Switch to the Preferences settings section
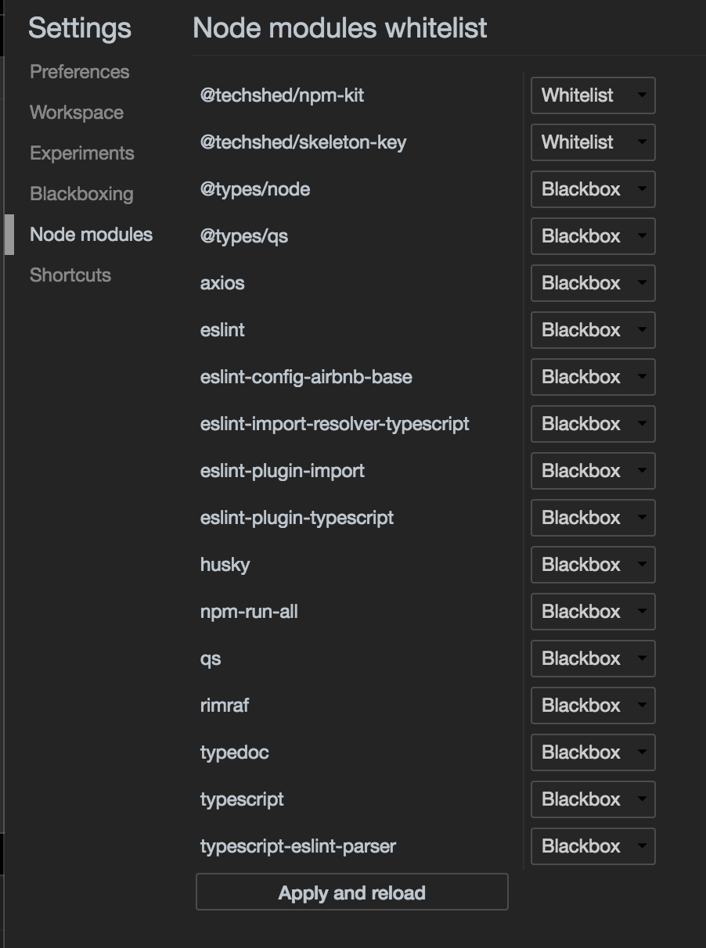 coord(79,72)
